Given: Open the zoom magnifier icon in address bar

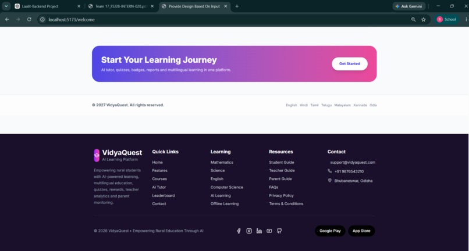Looking at the screenshot, I should coord(413,19).
